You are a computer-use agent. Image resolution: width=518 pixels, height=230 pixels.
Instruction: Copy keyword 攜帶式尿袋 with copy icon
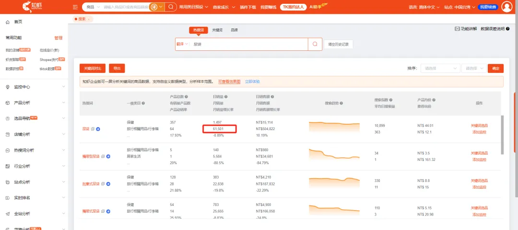click(x=103, y=211)
